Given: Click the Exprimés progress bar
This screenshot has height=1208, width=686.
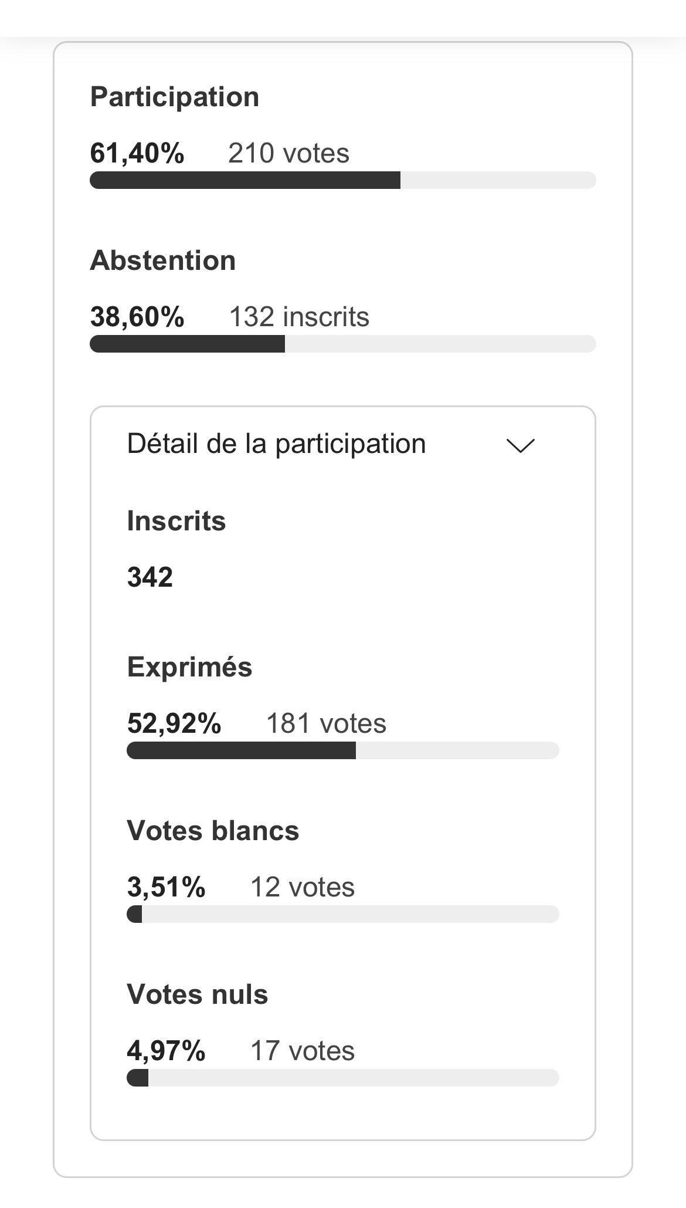Looking at the screenshot, I should [x=342, y=750].
